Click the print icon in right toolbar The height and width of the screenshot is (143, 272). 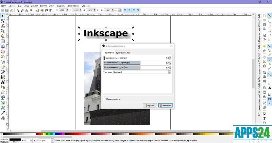(264, 29)
